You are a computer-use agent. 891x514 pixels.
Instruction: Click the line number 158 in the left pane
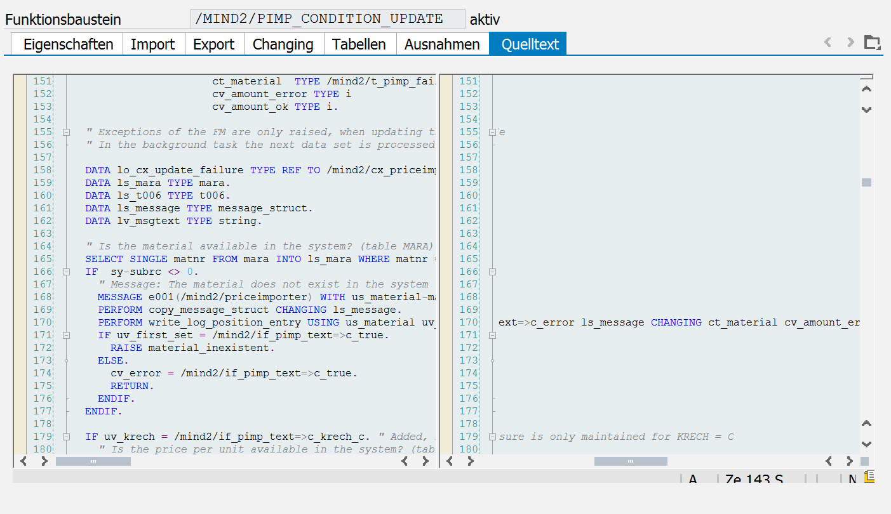(42, 170)
